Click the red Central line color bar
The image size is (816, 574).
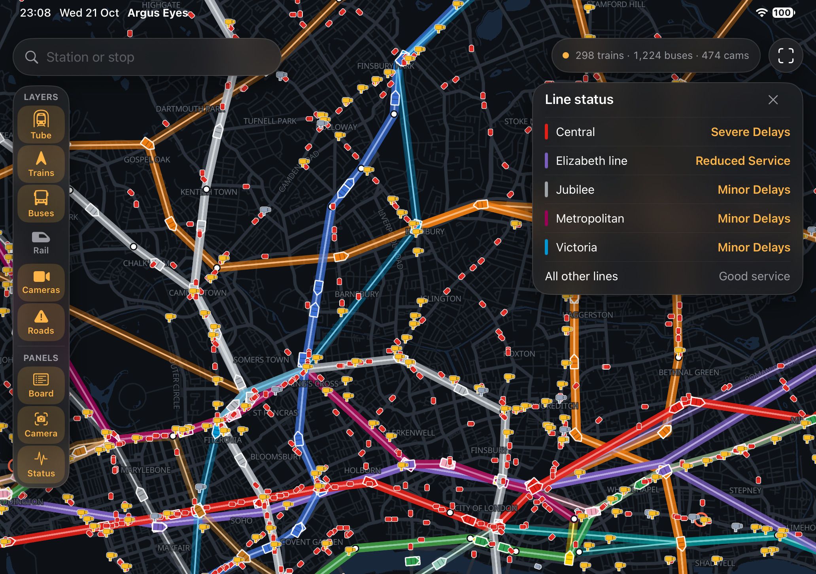coord(546,132)
